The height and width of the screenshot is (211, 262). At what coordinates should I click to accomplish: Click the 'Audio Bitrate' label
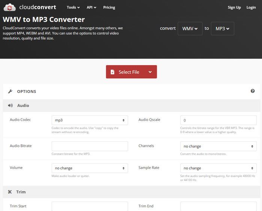pyautogui.click(x=21, y=145)
